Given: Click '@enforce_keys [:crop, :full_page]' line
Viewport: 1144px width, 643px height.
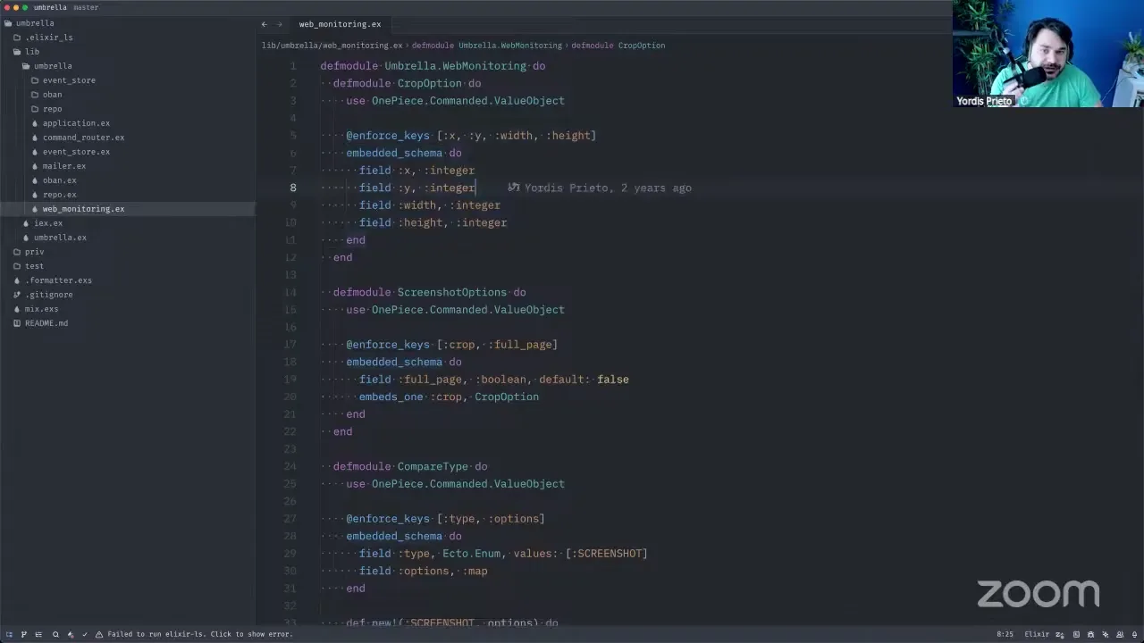Looking at the screenshot, I should (x=451, y=345).
